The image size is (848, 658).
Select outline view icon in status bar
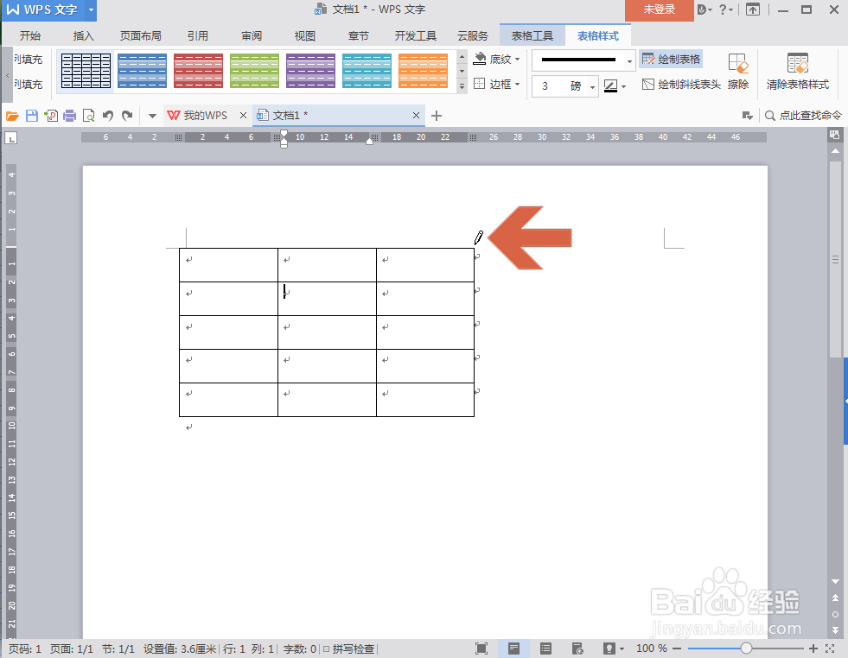(x=545, y=649)
